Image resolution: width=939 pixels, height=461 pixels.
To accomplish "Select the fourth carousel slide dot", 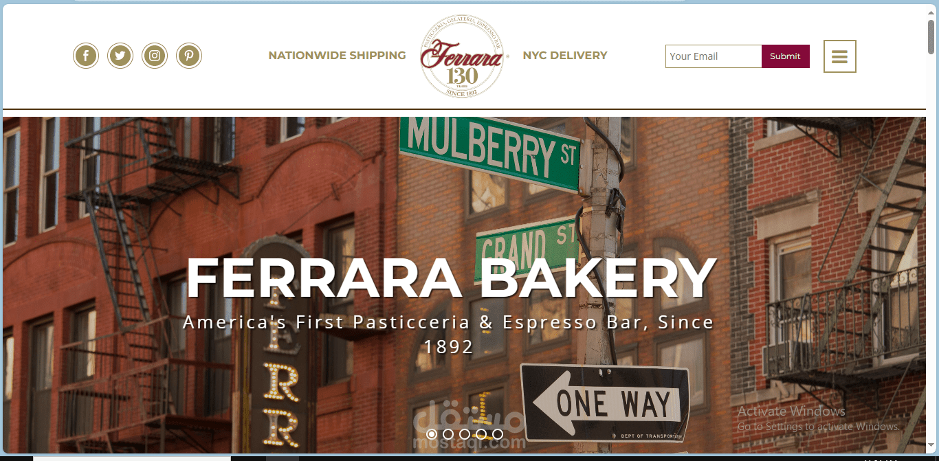I will [481, 434].
